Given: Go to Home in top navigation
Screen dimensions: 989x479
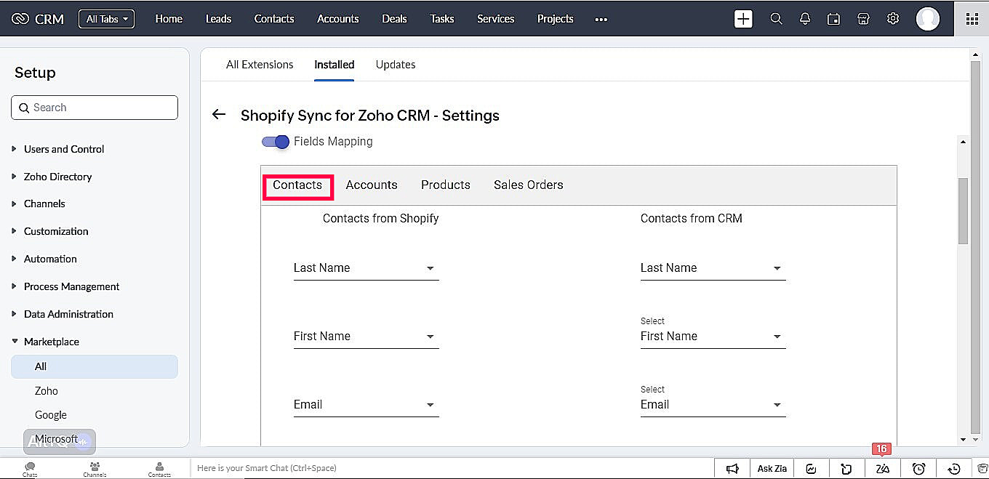Looking at the screenshot, I should point(169,19).
